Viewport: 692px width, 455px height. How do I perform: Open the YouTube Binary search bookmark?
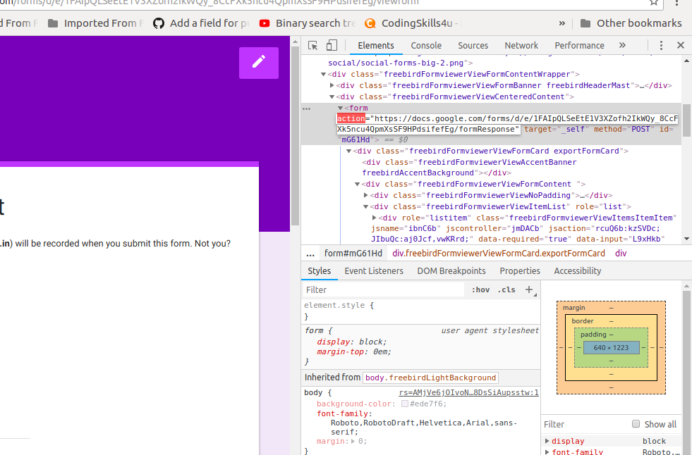point(307,23)
